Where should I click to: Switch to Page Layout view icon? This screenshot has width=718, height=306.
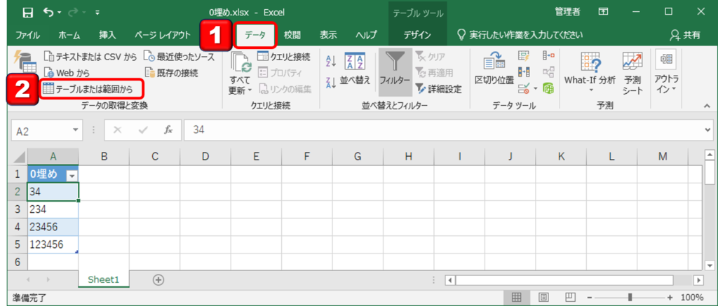coord(543,298)
